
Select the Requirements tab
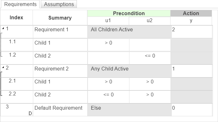(x=20, y=4)
